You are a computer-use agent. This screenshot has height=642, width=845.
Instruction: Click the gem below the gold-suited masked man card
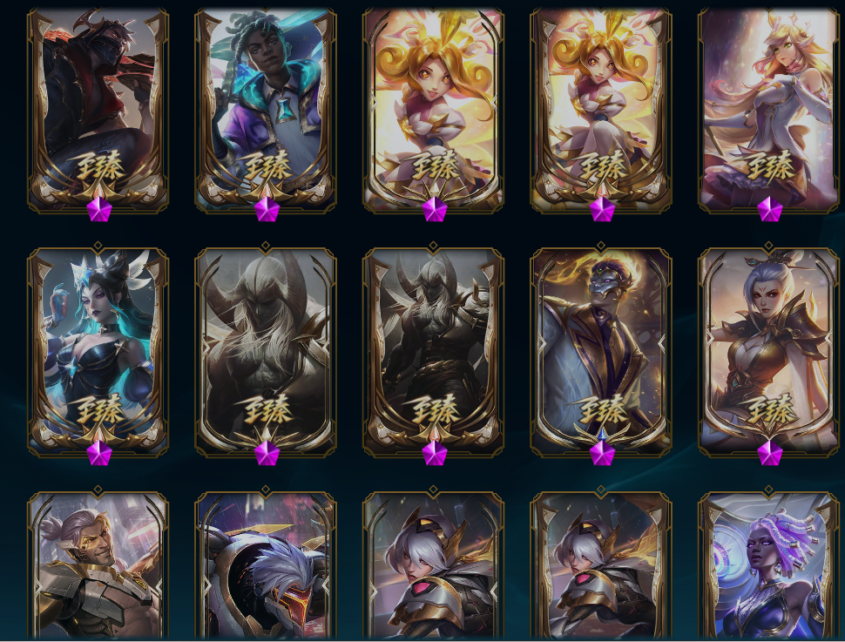point(602,453)
